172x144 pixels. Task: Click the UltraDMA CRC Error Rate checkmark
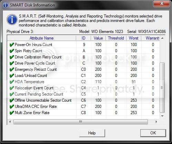(12, 107)
